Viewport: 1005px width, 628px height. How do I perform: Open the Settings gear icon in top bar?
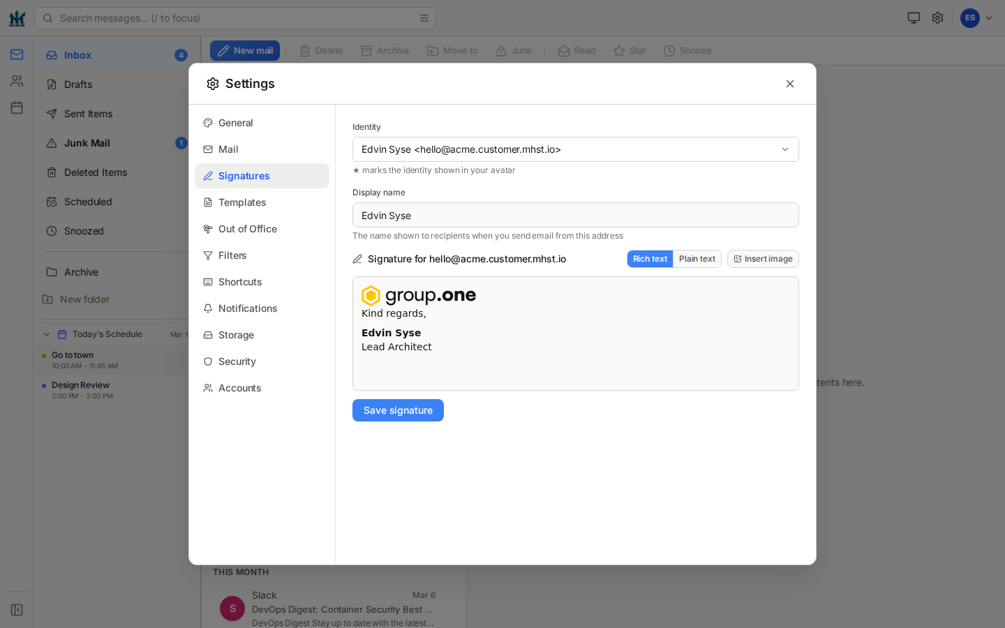937,17
